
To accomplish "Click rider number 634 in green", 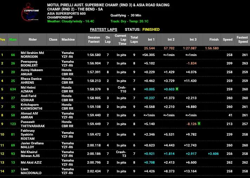I will [13, 89].
